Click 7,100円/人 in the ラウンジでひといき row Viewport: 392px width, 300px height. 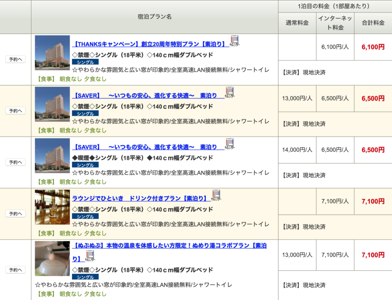(x=335, y=201)
